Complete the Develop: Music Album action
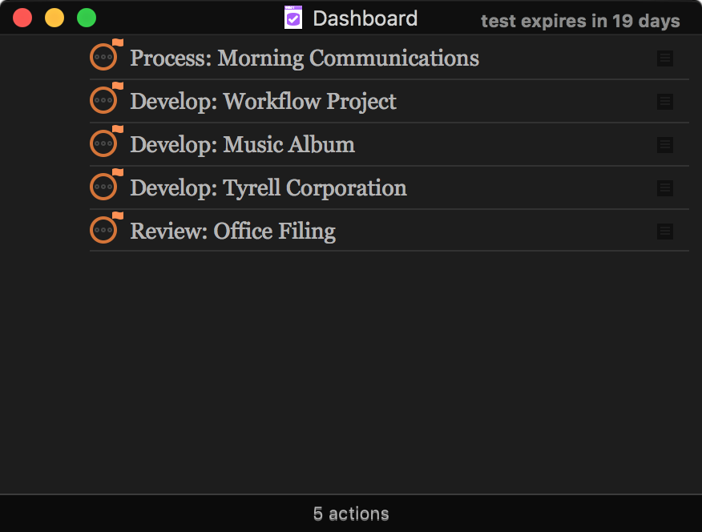Image resolution: width=702 pixels, height=532 pixels. coord(103,143)
